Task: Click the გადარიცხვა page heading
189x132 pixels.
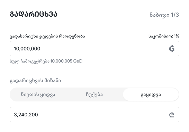Action: [x=34, y=14]
